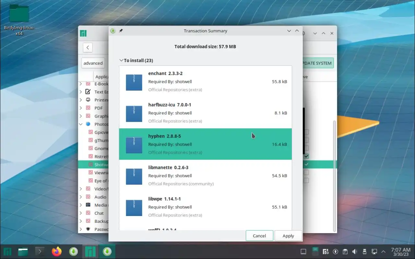Screen dimensions: 415x259
Task: Expand the E-Book category in tree
Action: (81, 84)
